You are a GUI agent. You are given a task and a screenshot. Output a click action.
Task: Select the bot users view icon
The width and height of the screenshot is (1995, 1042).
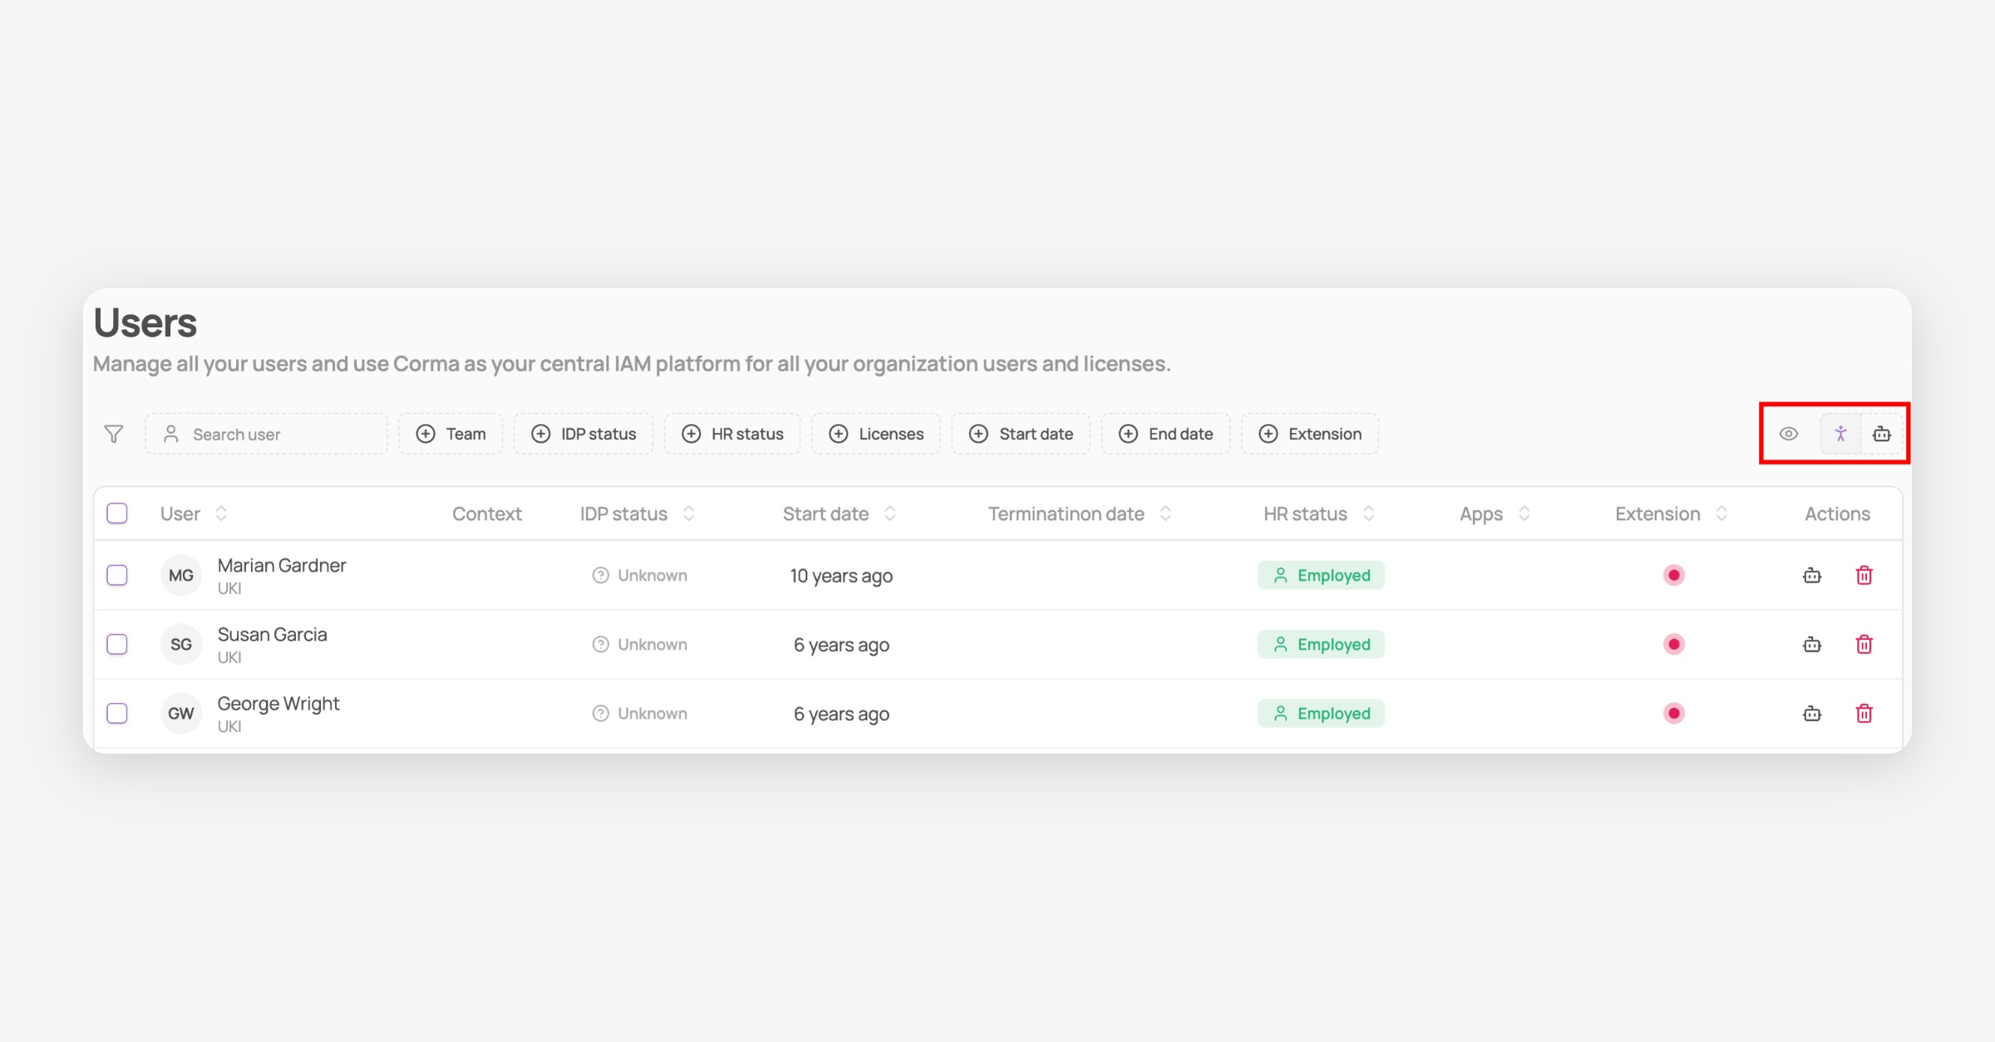tap(1882, 434)
